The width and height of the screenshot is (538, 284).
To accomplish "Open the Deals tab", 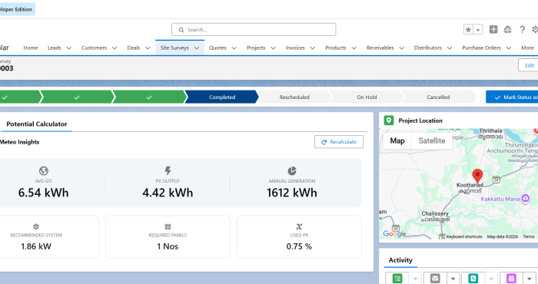I will (134, 48).
